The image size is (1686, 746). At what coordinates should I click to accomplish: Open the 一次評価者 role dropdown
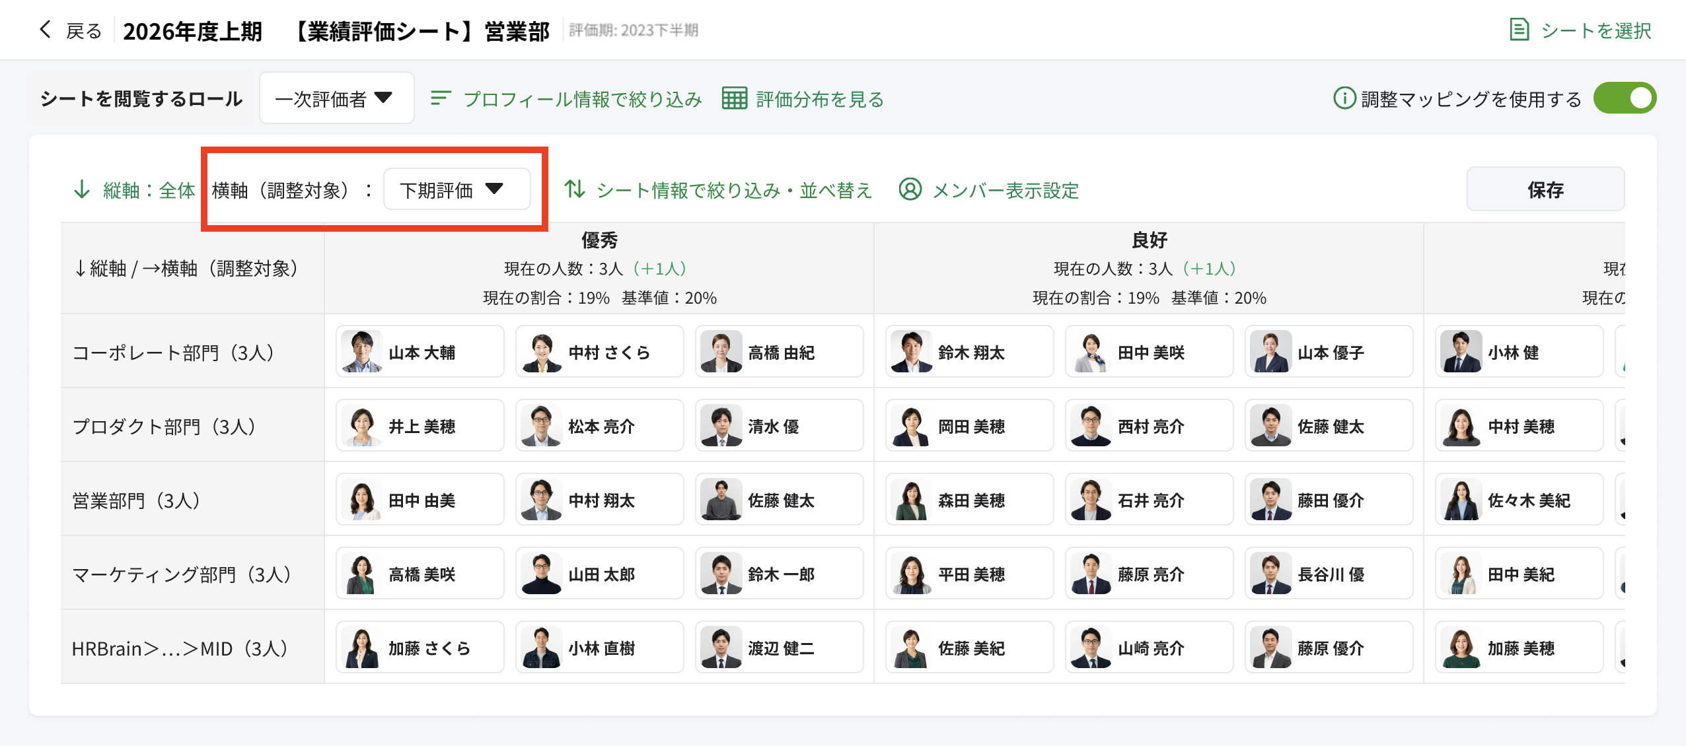coord(336,99)
